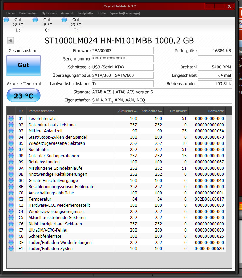This screenshot has height=278, width=242.
Task: Minimize the CrystalDiskInfo window
Action: click(x=210, y=7)
